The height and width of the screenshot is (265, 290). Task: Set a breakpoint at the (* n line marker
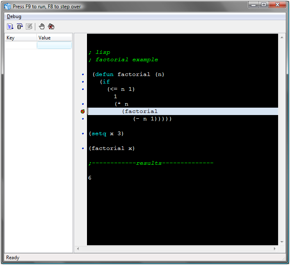tap(83, 104)
